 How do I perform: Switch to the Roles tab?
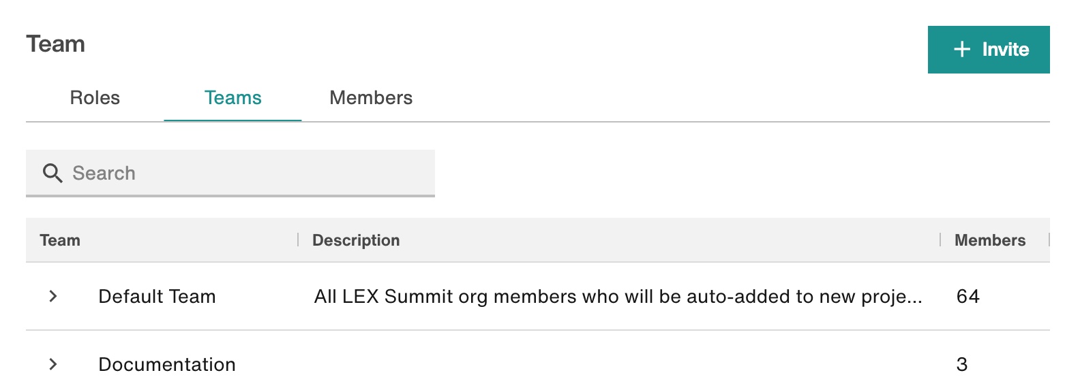point(95,98)
